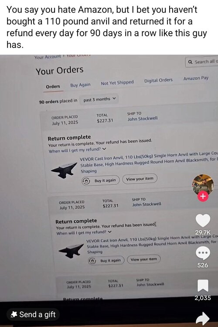
Task: Click the second 'View your item' button
Action: [144, 259]
